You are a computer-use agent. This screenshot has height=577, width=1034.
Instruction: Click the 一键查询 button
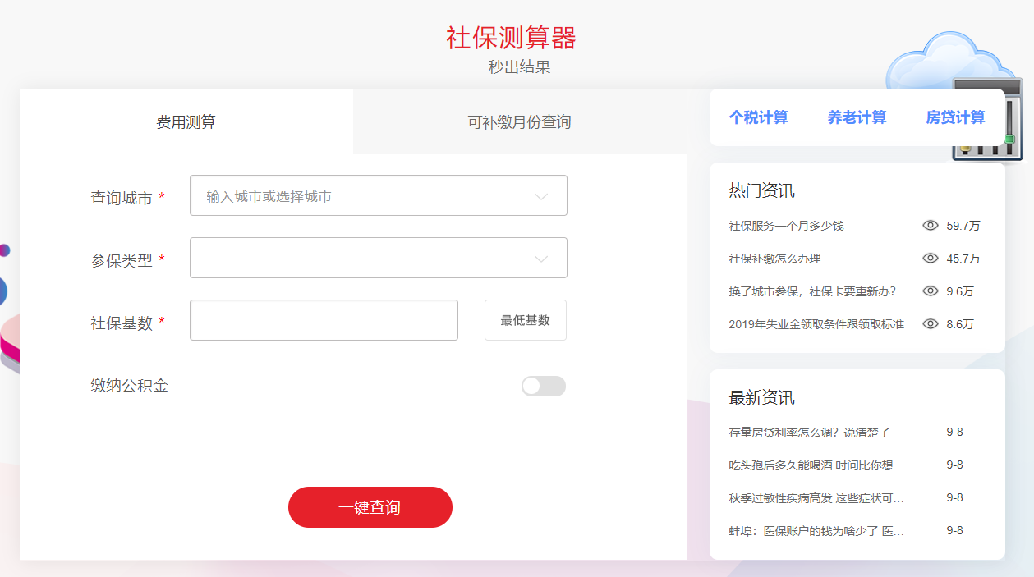click(x=370, y=507)
